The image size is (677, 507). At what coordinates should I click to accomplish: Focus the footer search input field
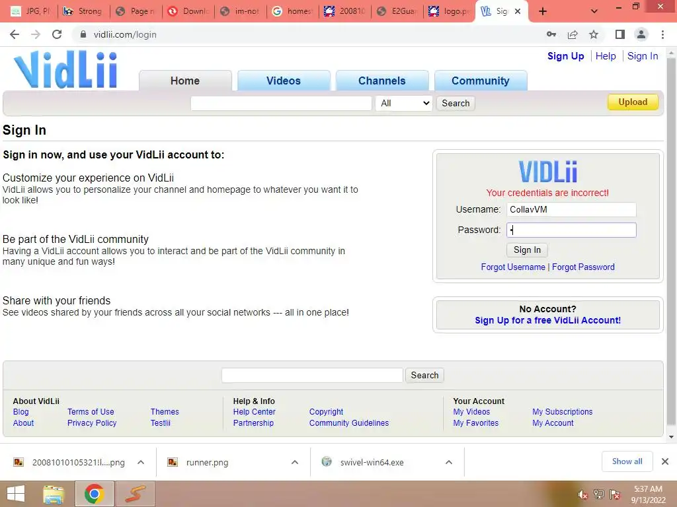[312, 375]
